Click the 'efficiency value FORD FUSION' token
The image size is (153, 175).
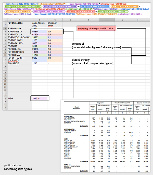pyautogui.click(x=125, y=6)
